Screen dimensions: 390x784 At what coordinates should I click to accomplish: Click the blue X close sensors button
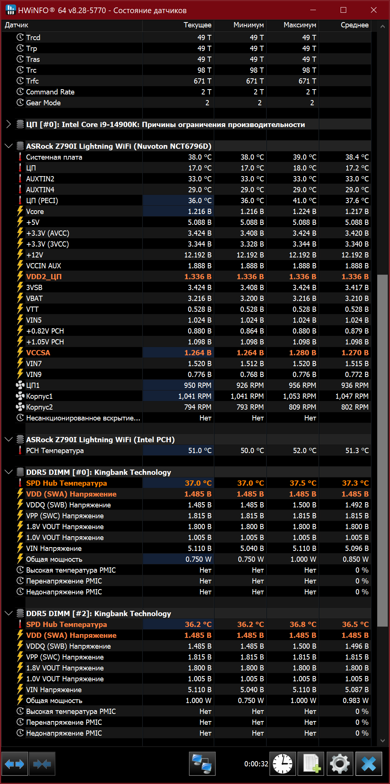pyautogui.click(x=369, y=764)
